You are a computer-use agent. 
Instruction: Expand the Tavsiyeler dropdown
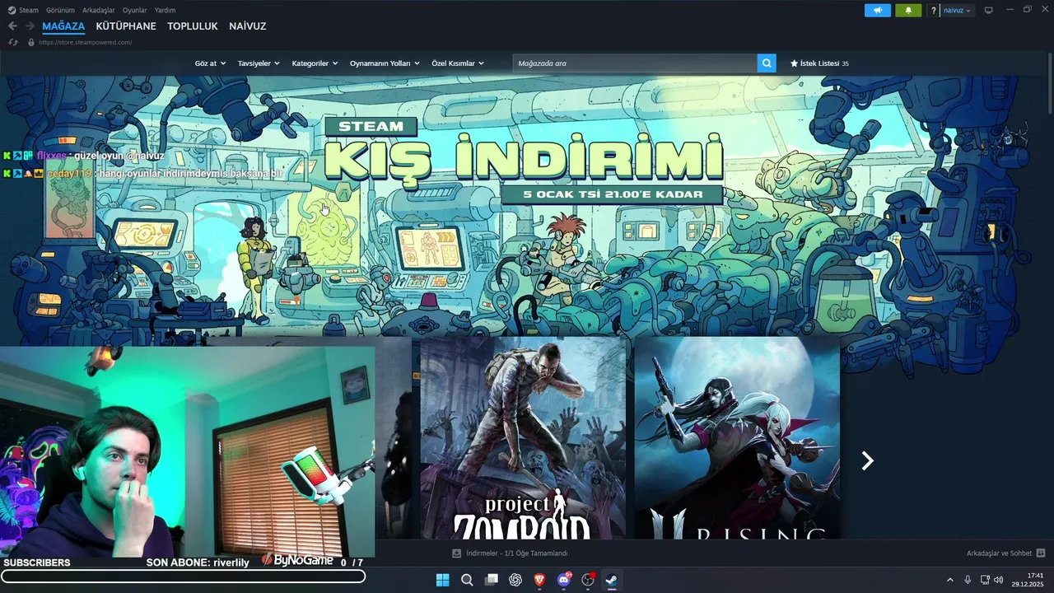(x=259, y=63)
